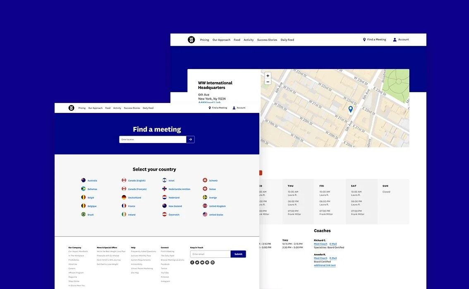Click the United Kingdom flag icon
The image size is (469, 289).
[205, 205]
